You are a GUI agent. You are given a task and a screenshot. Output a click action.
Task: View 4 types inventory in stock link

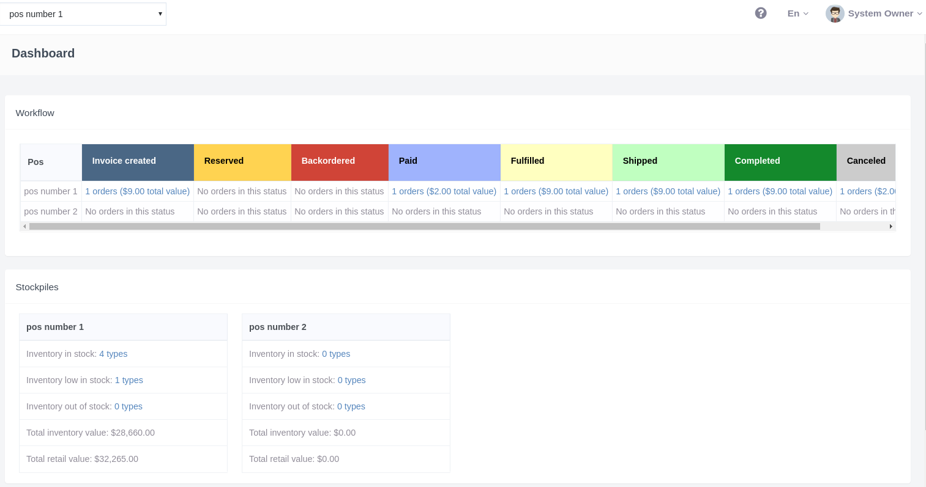(x=113, y=354)
